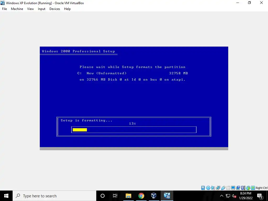Click the VirtualBox title bar window icon
The width and height of the screenshot is (268, 201).
[3, 3]
